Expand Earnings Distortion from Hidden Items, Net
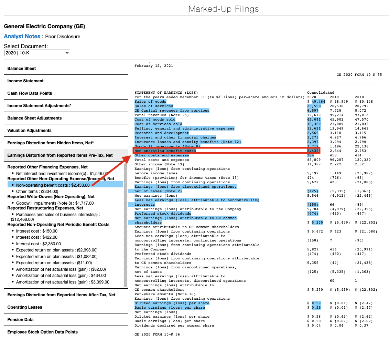Screen dimensions: 389x340 66,143
